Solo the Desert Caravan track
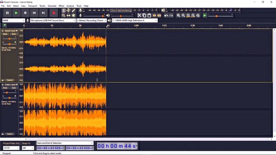276x155 pixels. [x=13, y=34]
